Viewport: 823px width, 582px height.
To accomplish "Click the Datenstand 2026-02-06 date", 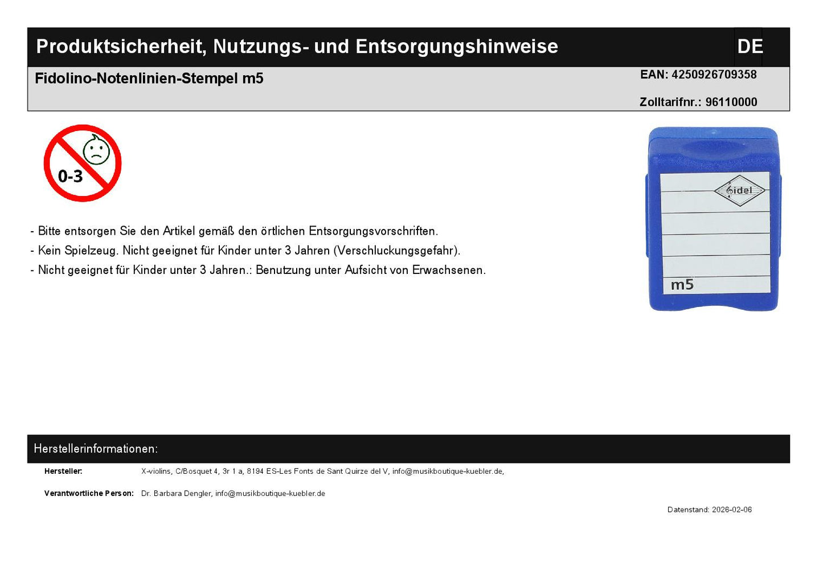I will [x=709, y=510].
